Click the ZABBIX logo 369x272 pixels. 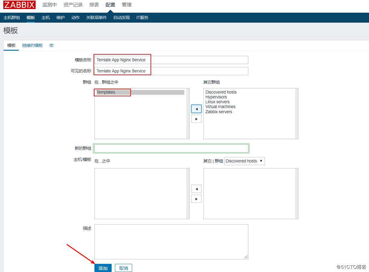click(x=19, y=5)
